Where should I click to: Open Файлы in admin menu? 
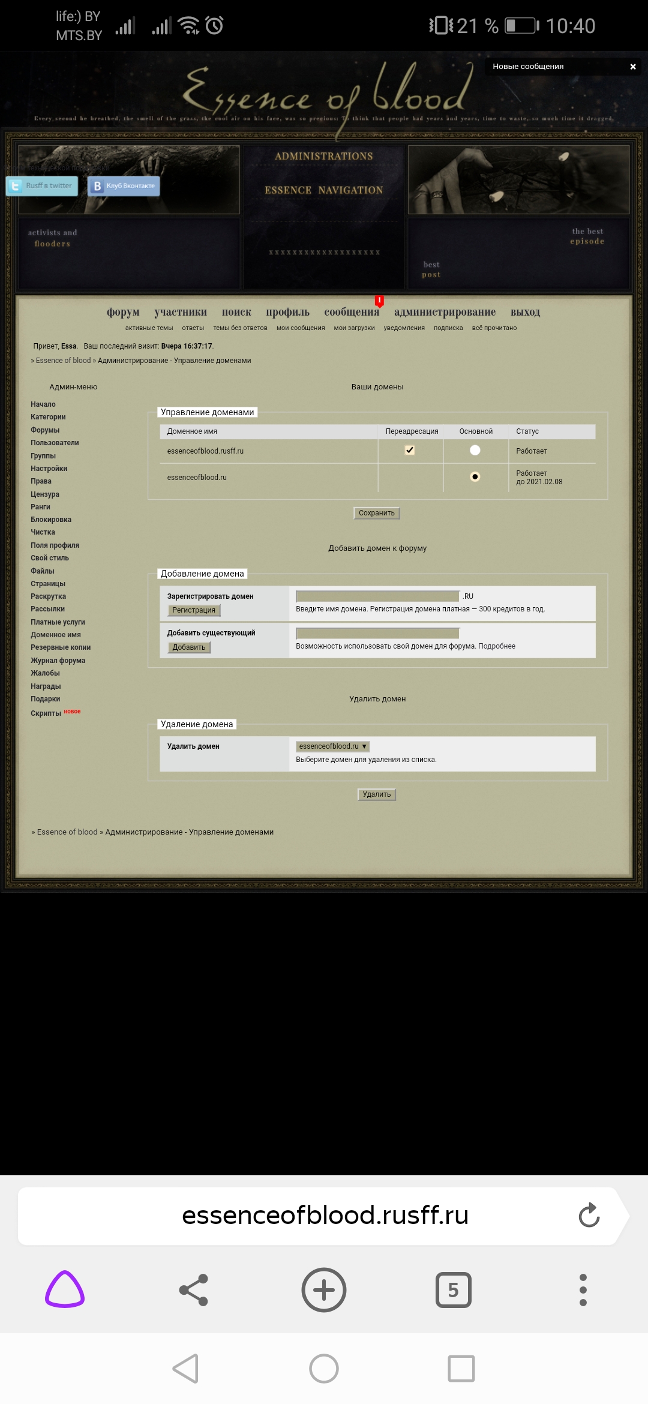tap(43, 571)
